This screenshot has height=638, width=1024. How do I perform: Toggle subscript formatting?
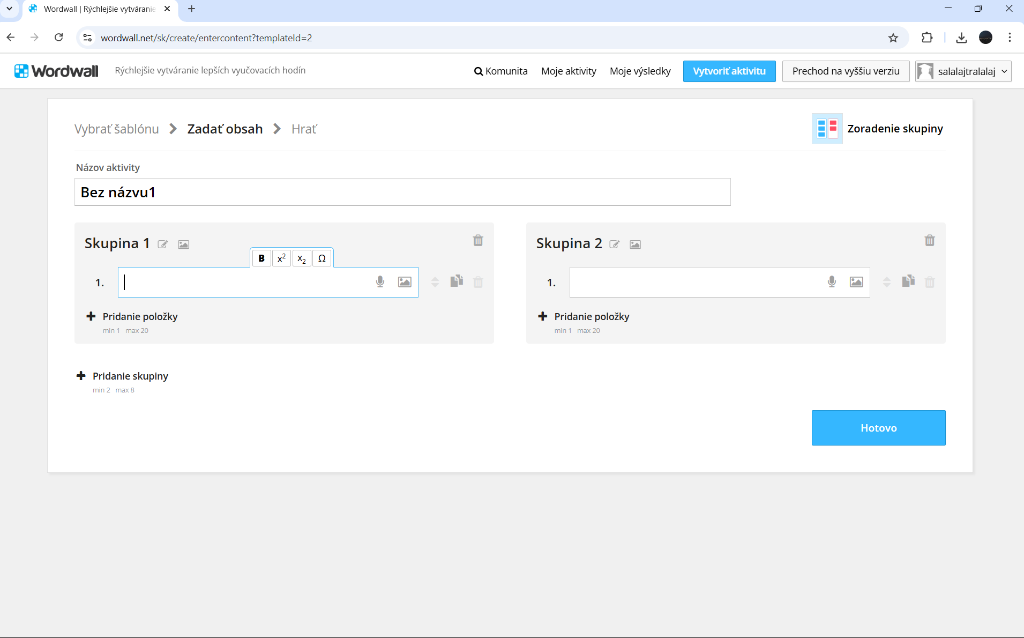(302, 258)
